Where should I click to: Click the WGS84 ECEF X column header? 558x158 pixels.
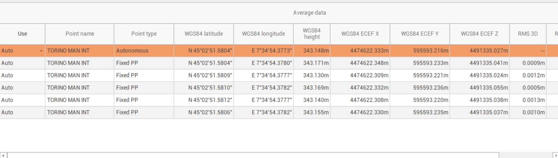(x=360, y=34)
